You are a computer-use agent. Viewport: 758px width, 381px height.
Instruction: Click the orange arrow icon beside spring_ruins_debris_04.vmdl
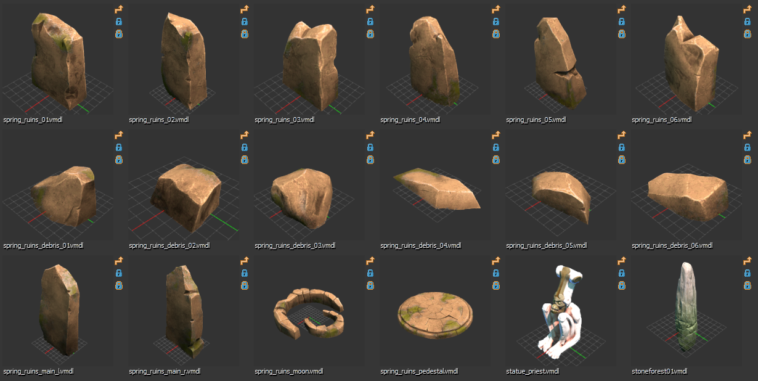click(x=496, y=136)
